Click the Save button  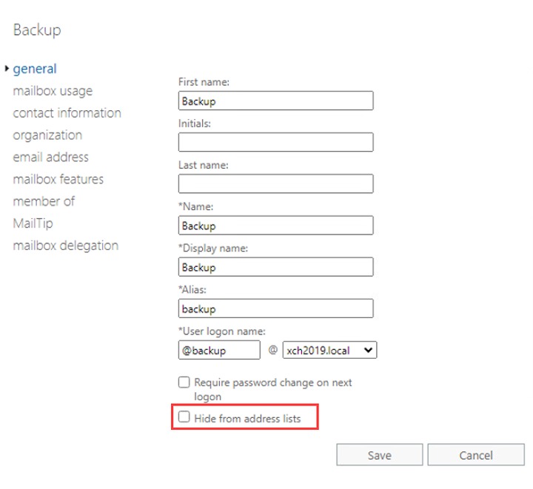click(379, 455)
